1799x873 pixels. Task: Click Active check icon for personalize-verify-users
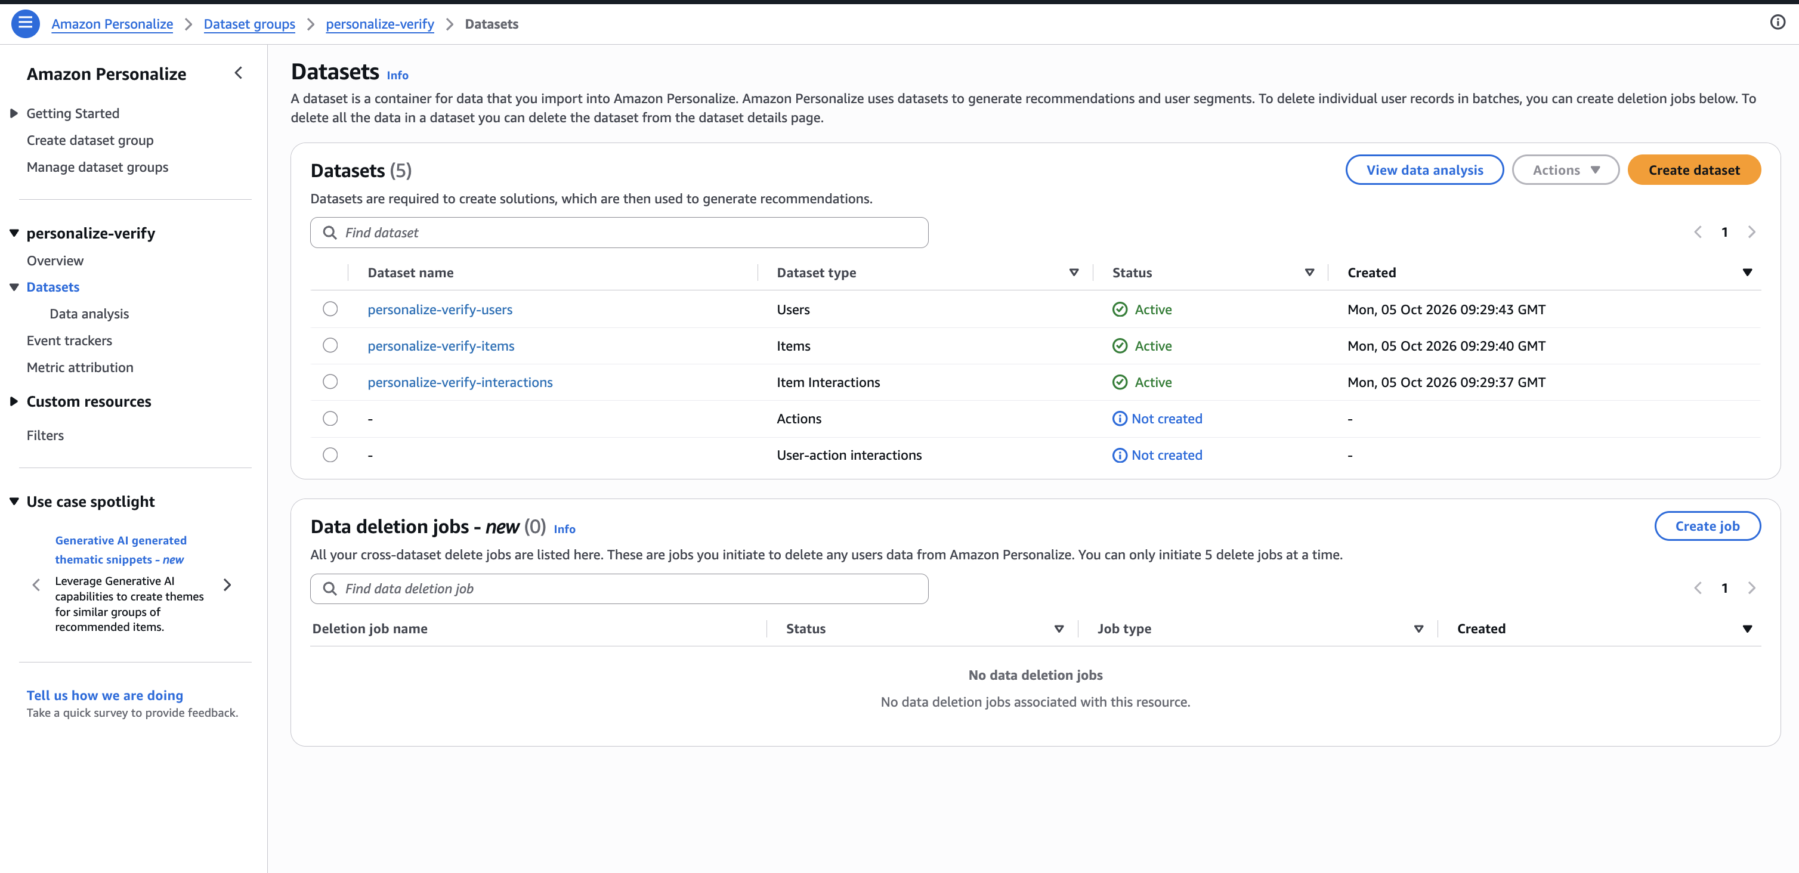tap(1120, 309)
